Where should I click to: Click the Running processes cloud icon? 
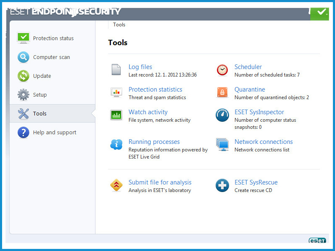coord(116,144)
